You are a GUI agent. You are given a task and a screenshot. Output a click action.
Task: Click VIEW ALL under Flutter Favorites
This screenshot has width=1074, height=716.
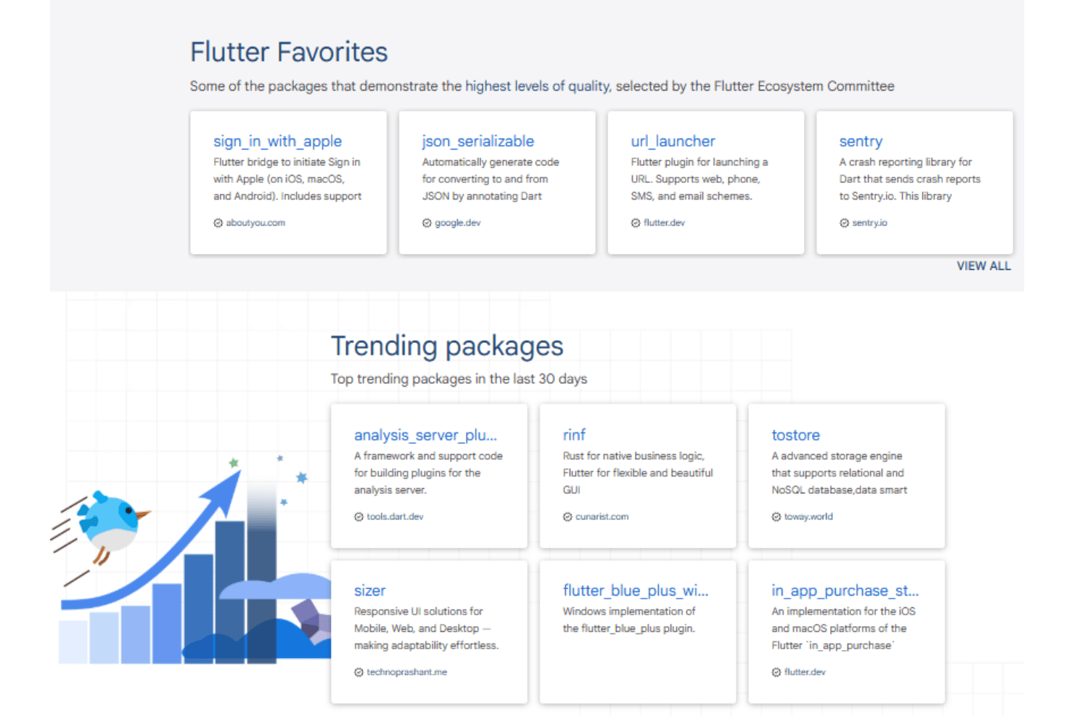click(983, 266)
